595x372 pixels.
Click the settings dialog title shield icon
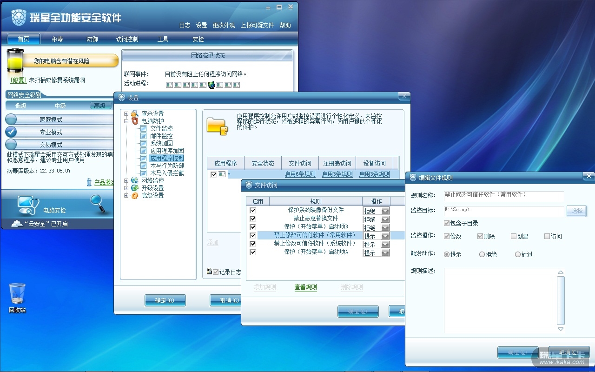point(122,98)
